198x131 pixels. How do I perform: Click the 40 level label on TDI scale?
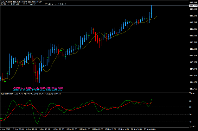point(190,122)
